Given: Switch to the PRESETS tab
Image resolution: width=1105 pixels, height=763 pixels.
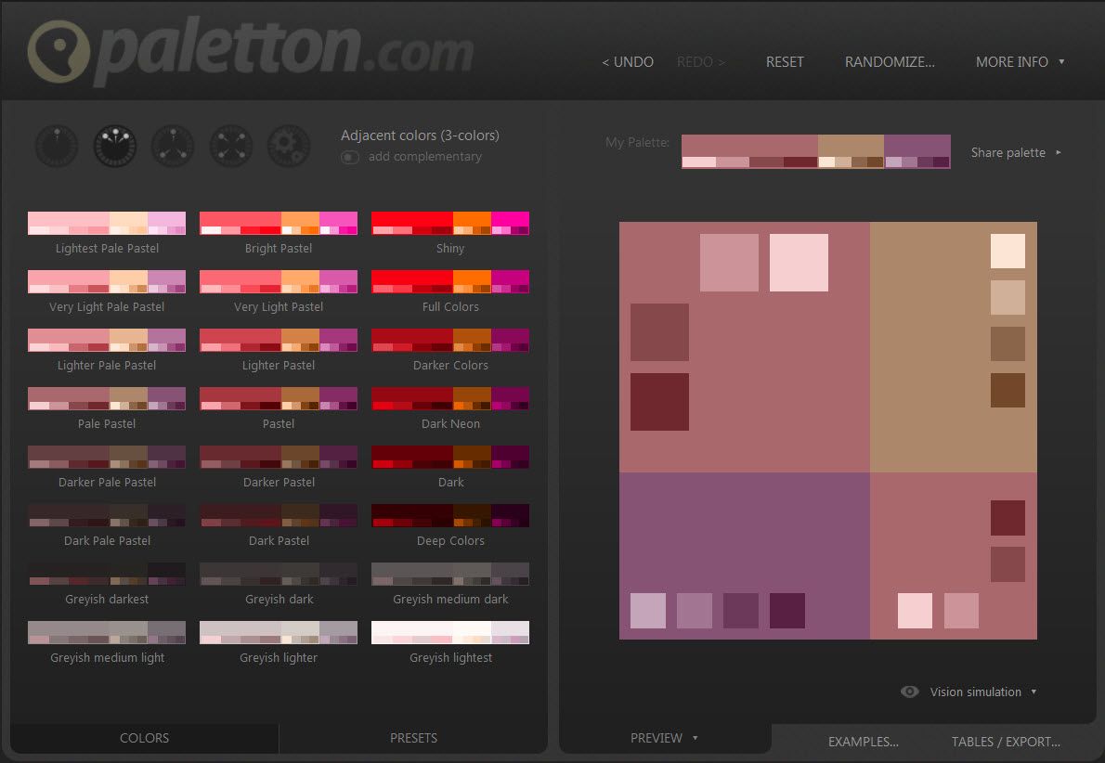Looking at the screenshot, I should tap(412, 738).
